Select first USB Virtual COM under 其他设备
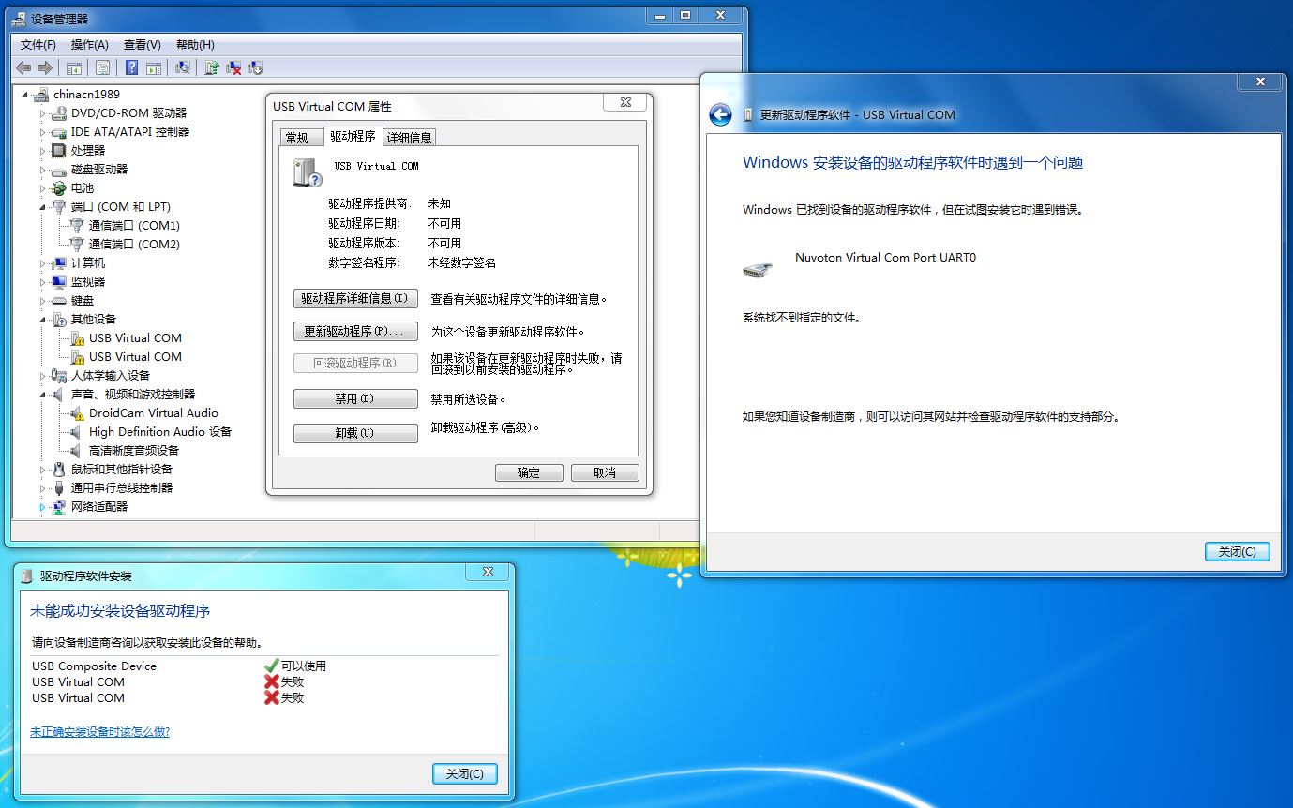This screenshot has width=1293, height=808. click(135, 337)
